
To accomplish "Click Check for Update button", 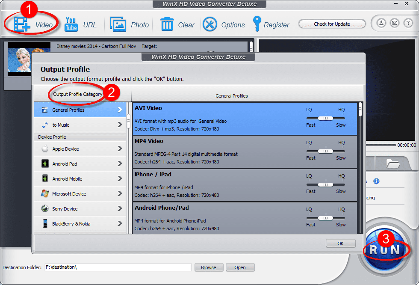I will click(332, 24).
